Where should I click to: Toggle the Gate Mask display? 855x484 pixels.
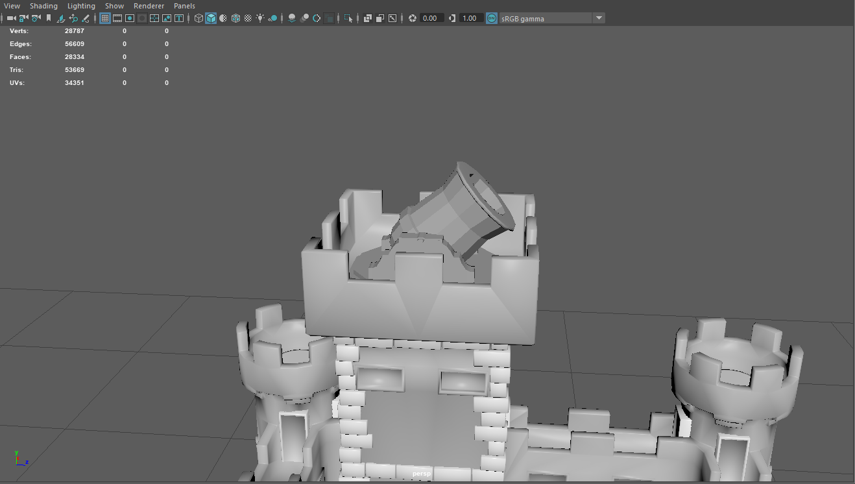coord(142,18)
